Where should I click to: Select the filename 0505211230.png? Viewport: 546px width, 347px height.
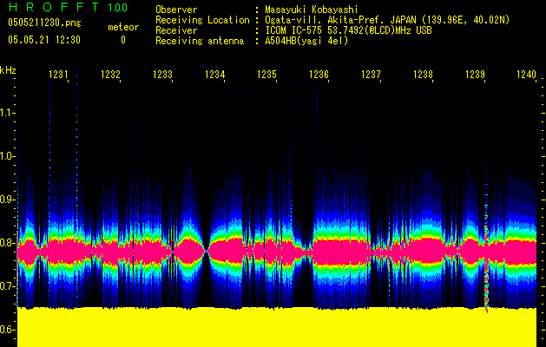[x=44, y=23]
